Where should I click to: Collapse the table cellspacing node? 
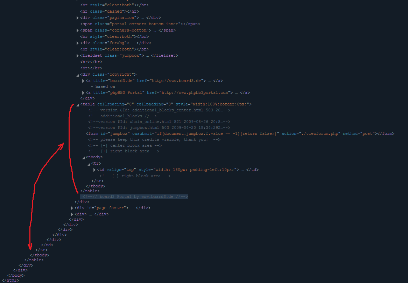(x=78, y=105)
